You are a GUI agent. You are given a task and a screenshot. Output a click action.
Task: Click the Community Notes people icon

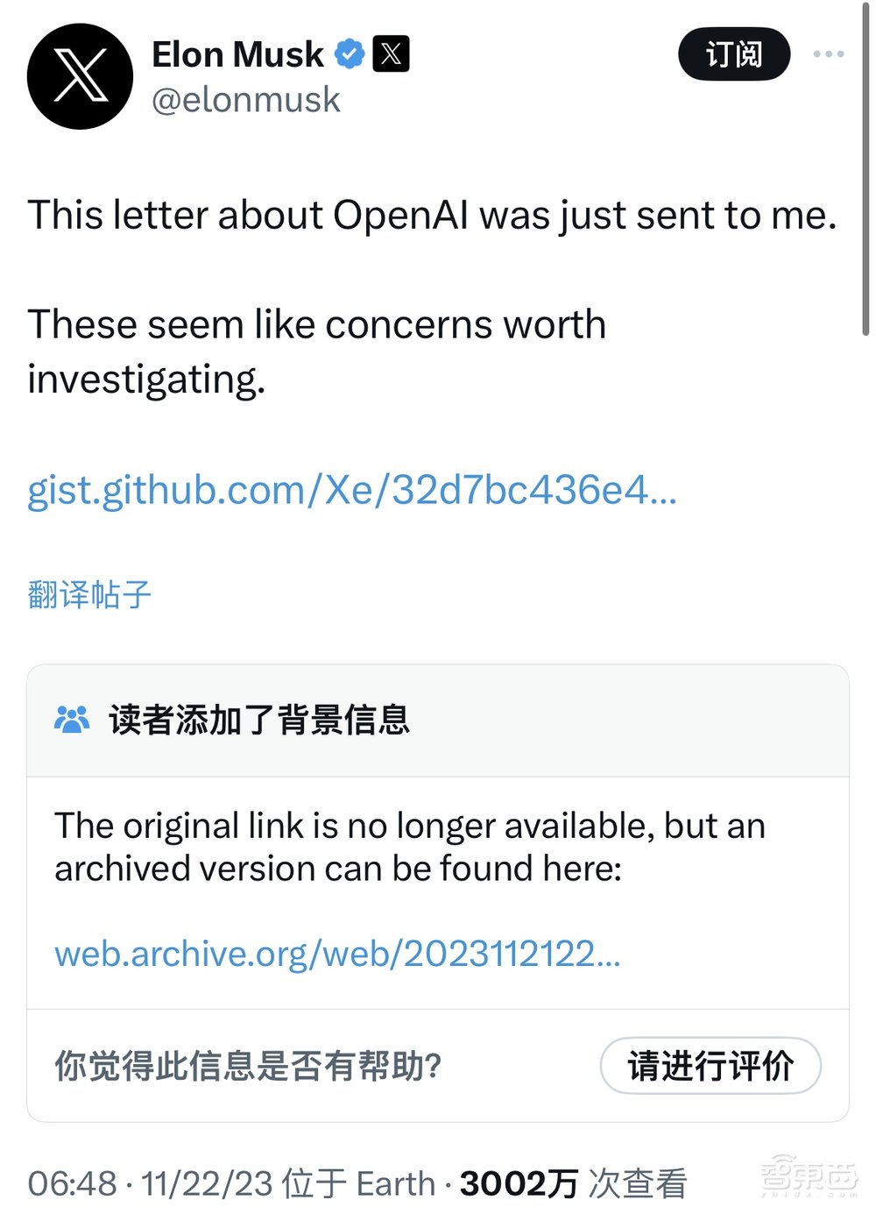click(x=73, y=719)
